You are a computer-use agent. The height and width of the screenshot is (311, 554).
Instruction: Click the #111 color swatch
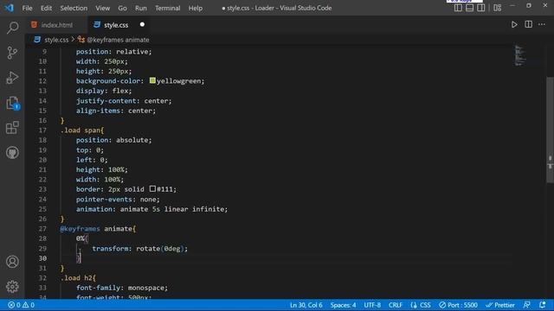(x=152, y=189)
